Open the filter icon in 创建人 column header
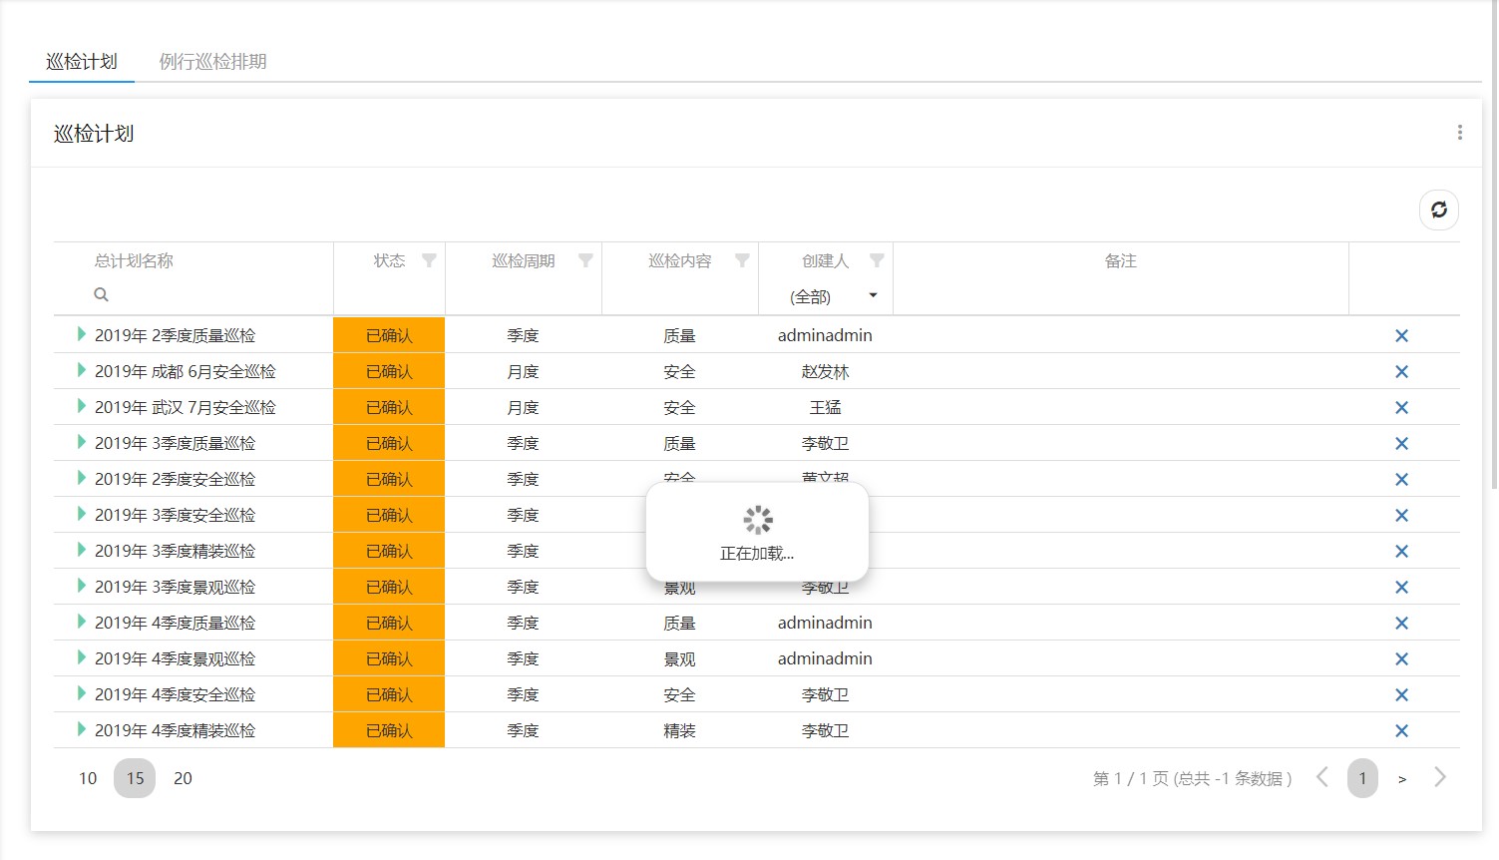Image resolution: width=1499 pixels, height=860 pixels. tap(876, 260)
